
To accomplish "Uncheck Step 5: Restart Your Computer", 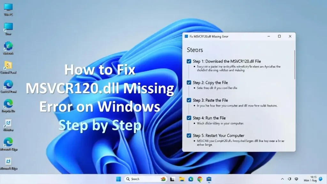I will click(x=188, y=135).
